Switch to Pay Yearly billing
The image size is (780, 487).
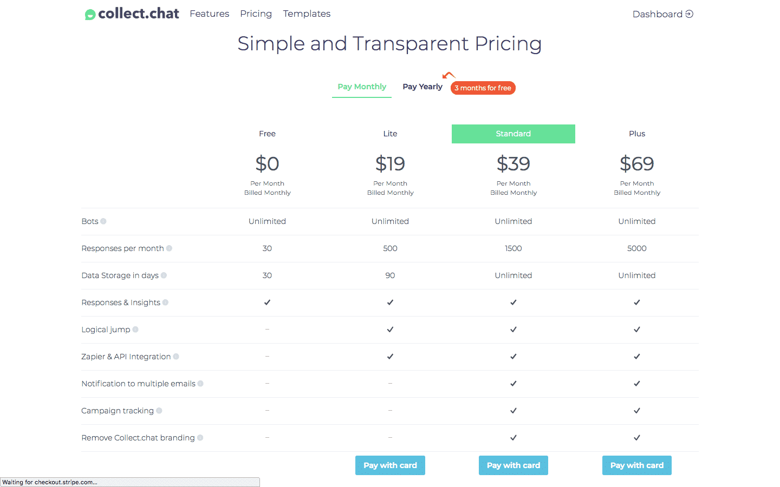(x=422, y=87)
